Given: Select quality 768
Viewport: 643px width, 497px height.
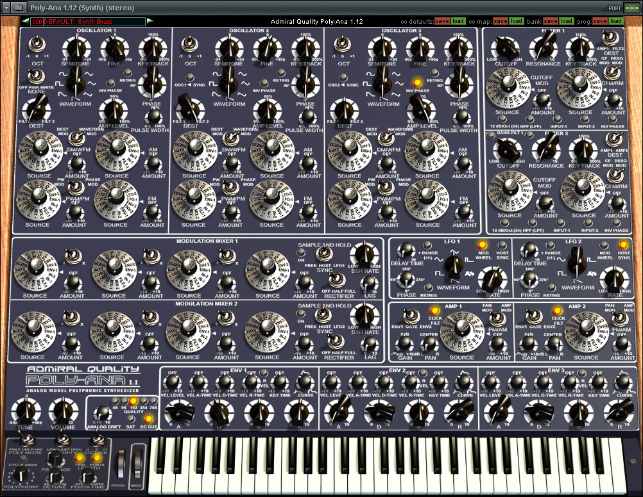Looking at the screenshot, I should pos(153,400).
